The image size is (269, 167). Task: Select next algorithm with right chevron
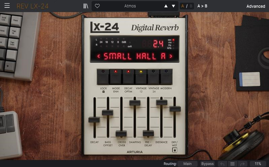coord(171,56)
